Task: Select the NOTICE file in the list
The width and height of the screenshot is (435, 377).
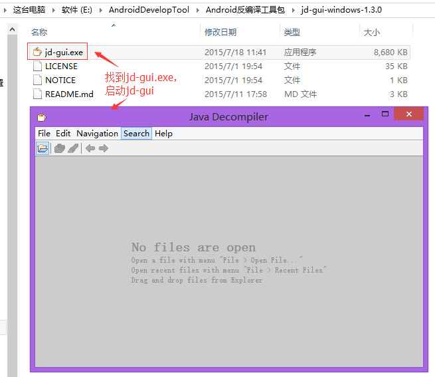Action: (60, 80)
